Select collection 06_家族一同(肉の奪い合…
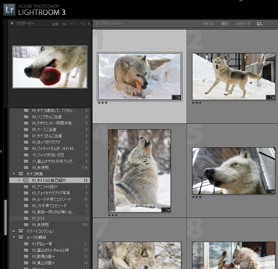The width and height of the screenshot is (278, 269). [50, 212]
